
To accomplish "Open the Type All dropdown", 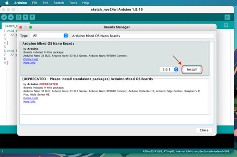I will click(x=49, y=36).
